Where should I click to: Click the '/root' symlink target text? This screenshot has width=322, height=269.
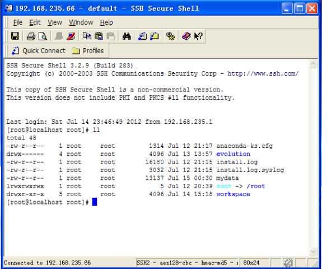pos(256,186)
